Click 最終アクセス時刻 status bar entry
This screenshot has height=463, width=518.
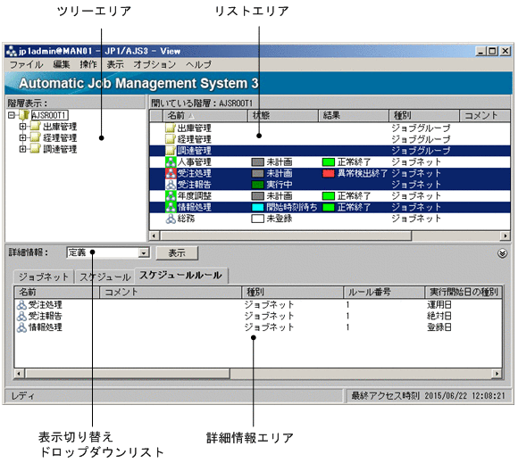point(428,396)
